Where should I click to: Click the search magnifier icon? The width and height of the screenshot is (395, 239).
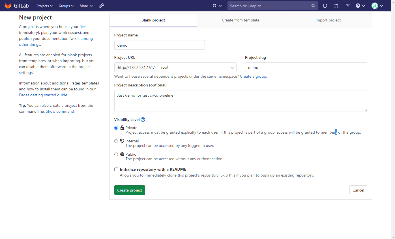313,6
